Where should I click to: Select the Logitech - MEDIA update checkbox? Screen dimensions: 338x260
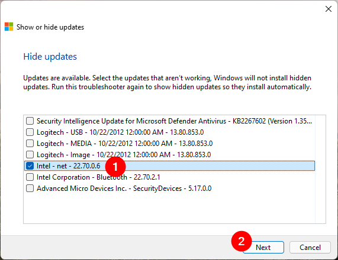(x=30, y=144)
